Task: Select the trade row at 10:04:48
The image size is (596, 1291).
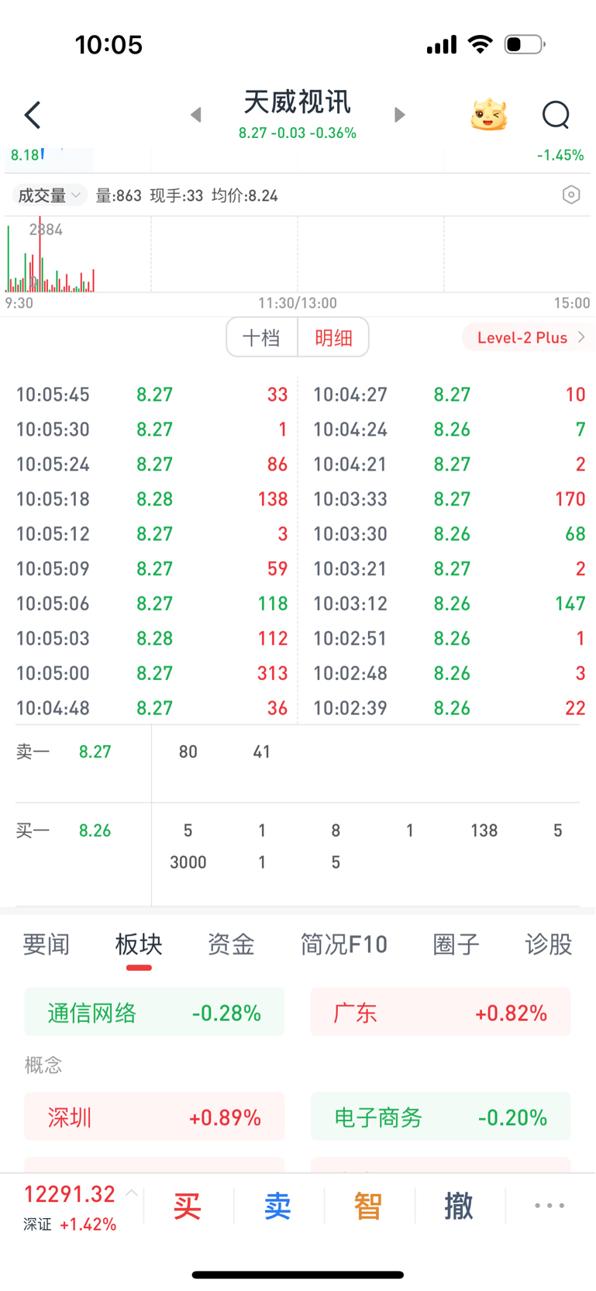Action: click(x=152, y=708)
